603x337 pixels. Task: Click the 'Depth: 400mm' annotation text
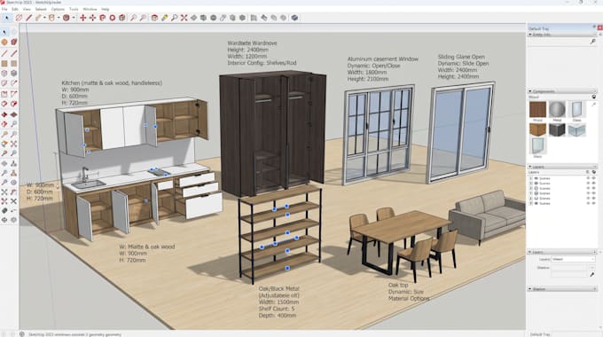(278, 316)
